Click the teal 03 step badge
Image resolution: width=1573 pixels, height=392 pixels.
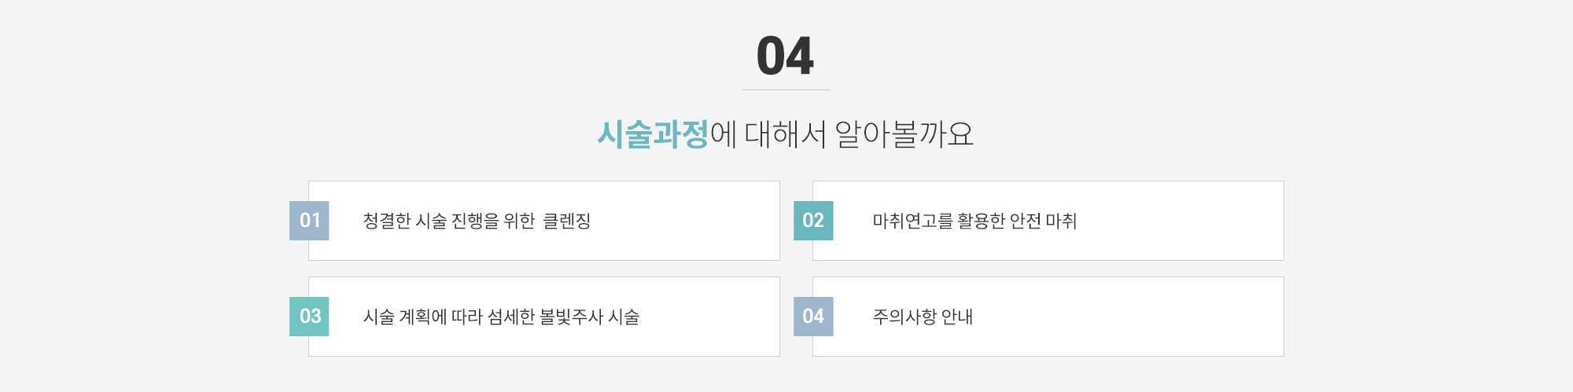point(309,317)
